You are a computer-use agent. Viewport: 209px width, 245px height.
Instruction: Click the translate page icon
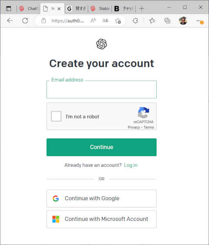pos(105,21)
